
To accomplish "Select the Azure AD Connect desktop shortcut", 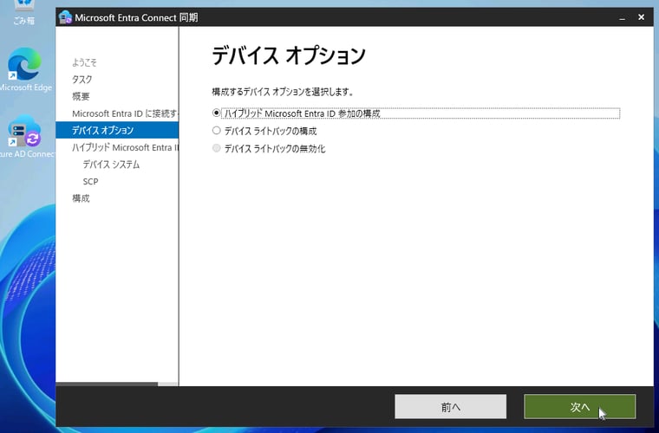I will point(24,136).
